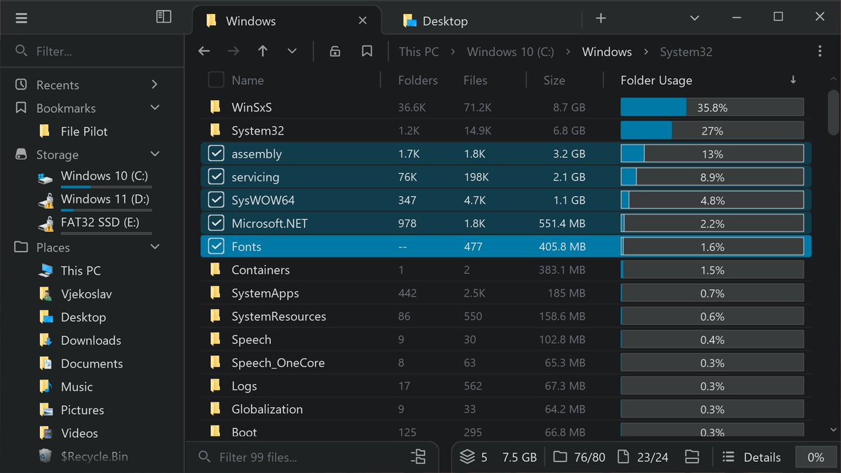This screenshot has width=841, height=473.
Task: Uncheck the servicing folder checkbox
Action: [216, 177]
